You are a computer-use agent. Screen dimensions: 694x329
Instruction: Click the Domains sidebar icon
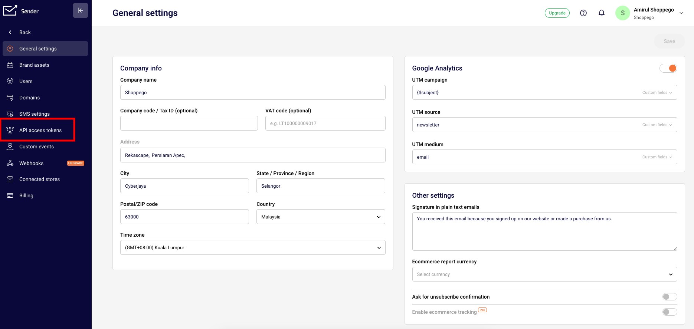pos(10,98)
